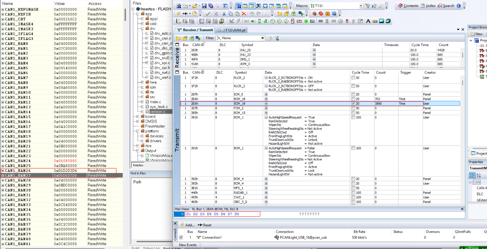Click the blue info About icon
Image resolution: width=487 pixels, height=249 pixels.
(459, 6)
